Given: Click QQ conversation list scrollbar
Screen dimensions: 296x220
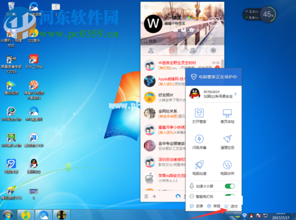Looking at the screenshot, I should click(x=223, y=64).
